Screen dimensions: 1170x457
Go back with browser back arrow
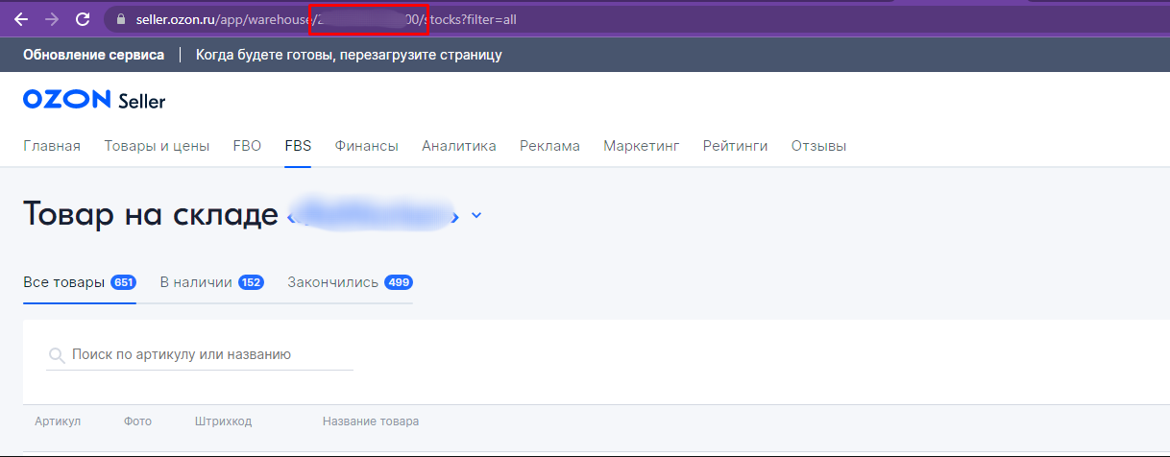coord(21,19)
